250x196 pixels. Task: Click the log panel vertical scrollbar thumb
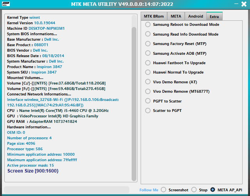(134, 104)
